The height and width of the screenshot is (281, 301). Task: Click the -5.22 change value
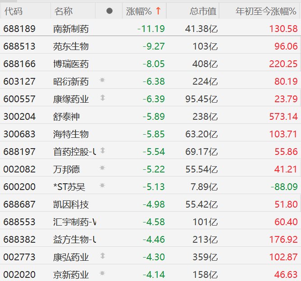[154, 170]
